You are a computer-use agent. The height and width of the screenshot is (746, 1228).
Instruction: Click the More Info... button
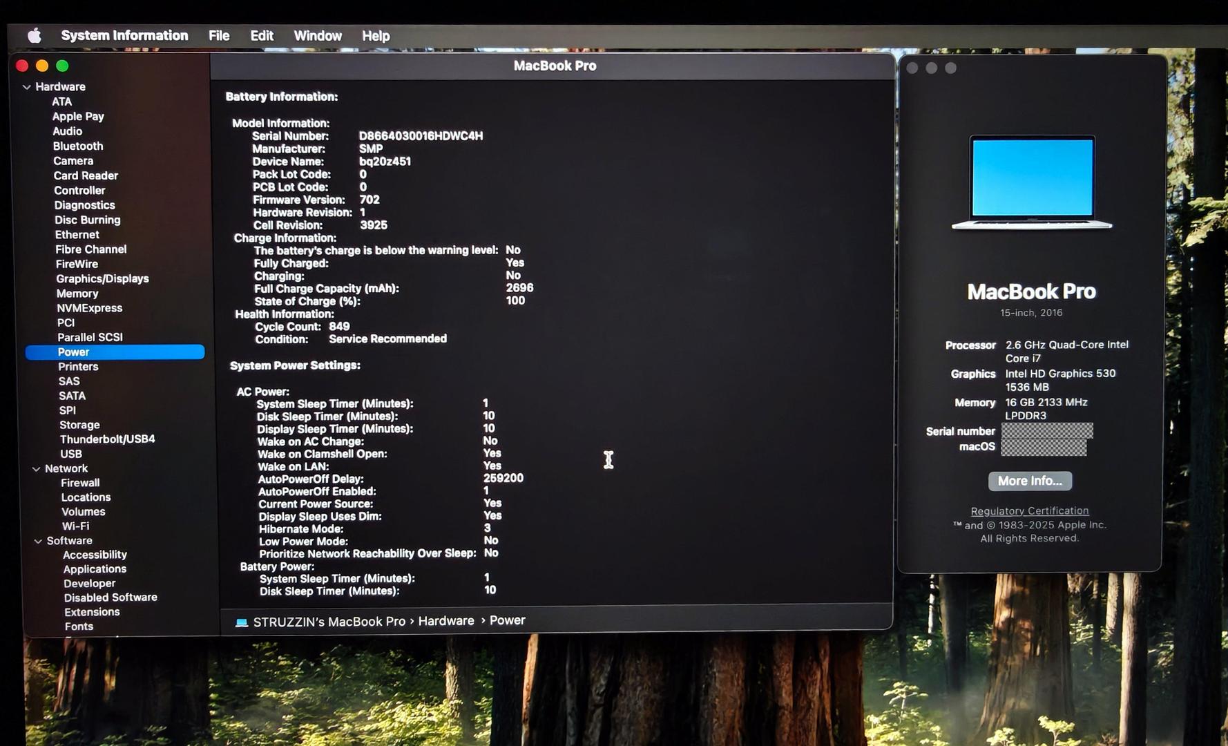click(1029, 481)
